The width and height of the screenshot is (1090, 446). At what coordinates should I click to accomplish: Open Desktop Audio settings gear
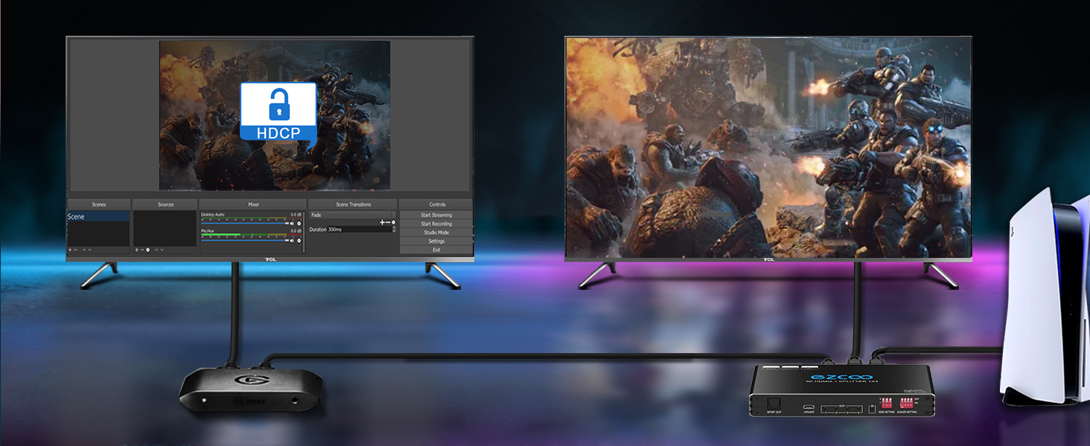point(299,223)
